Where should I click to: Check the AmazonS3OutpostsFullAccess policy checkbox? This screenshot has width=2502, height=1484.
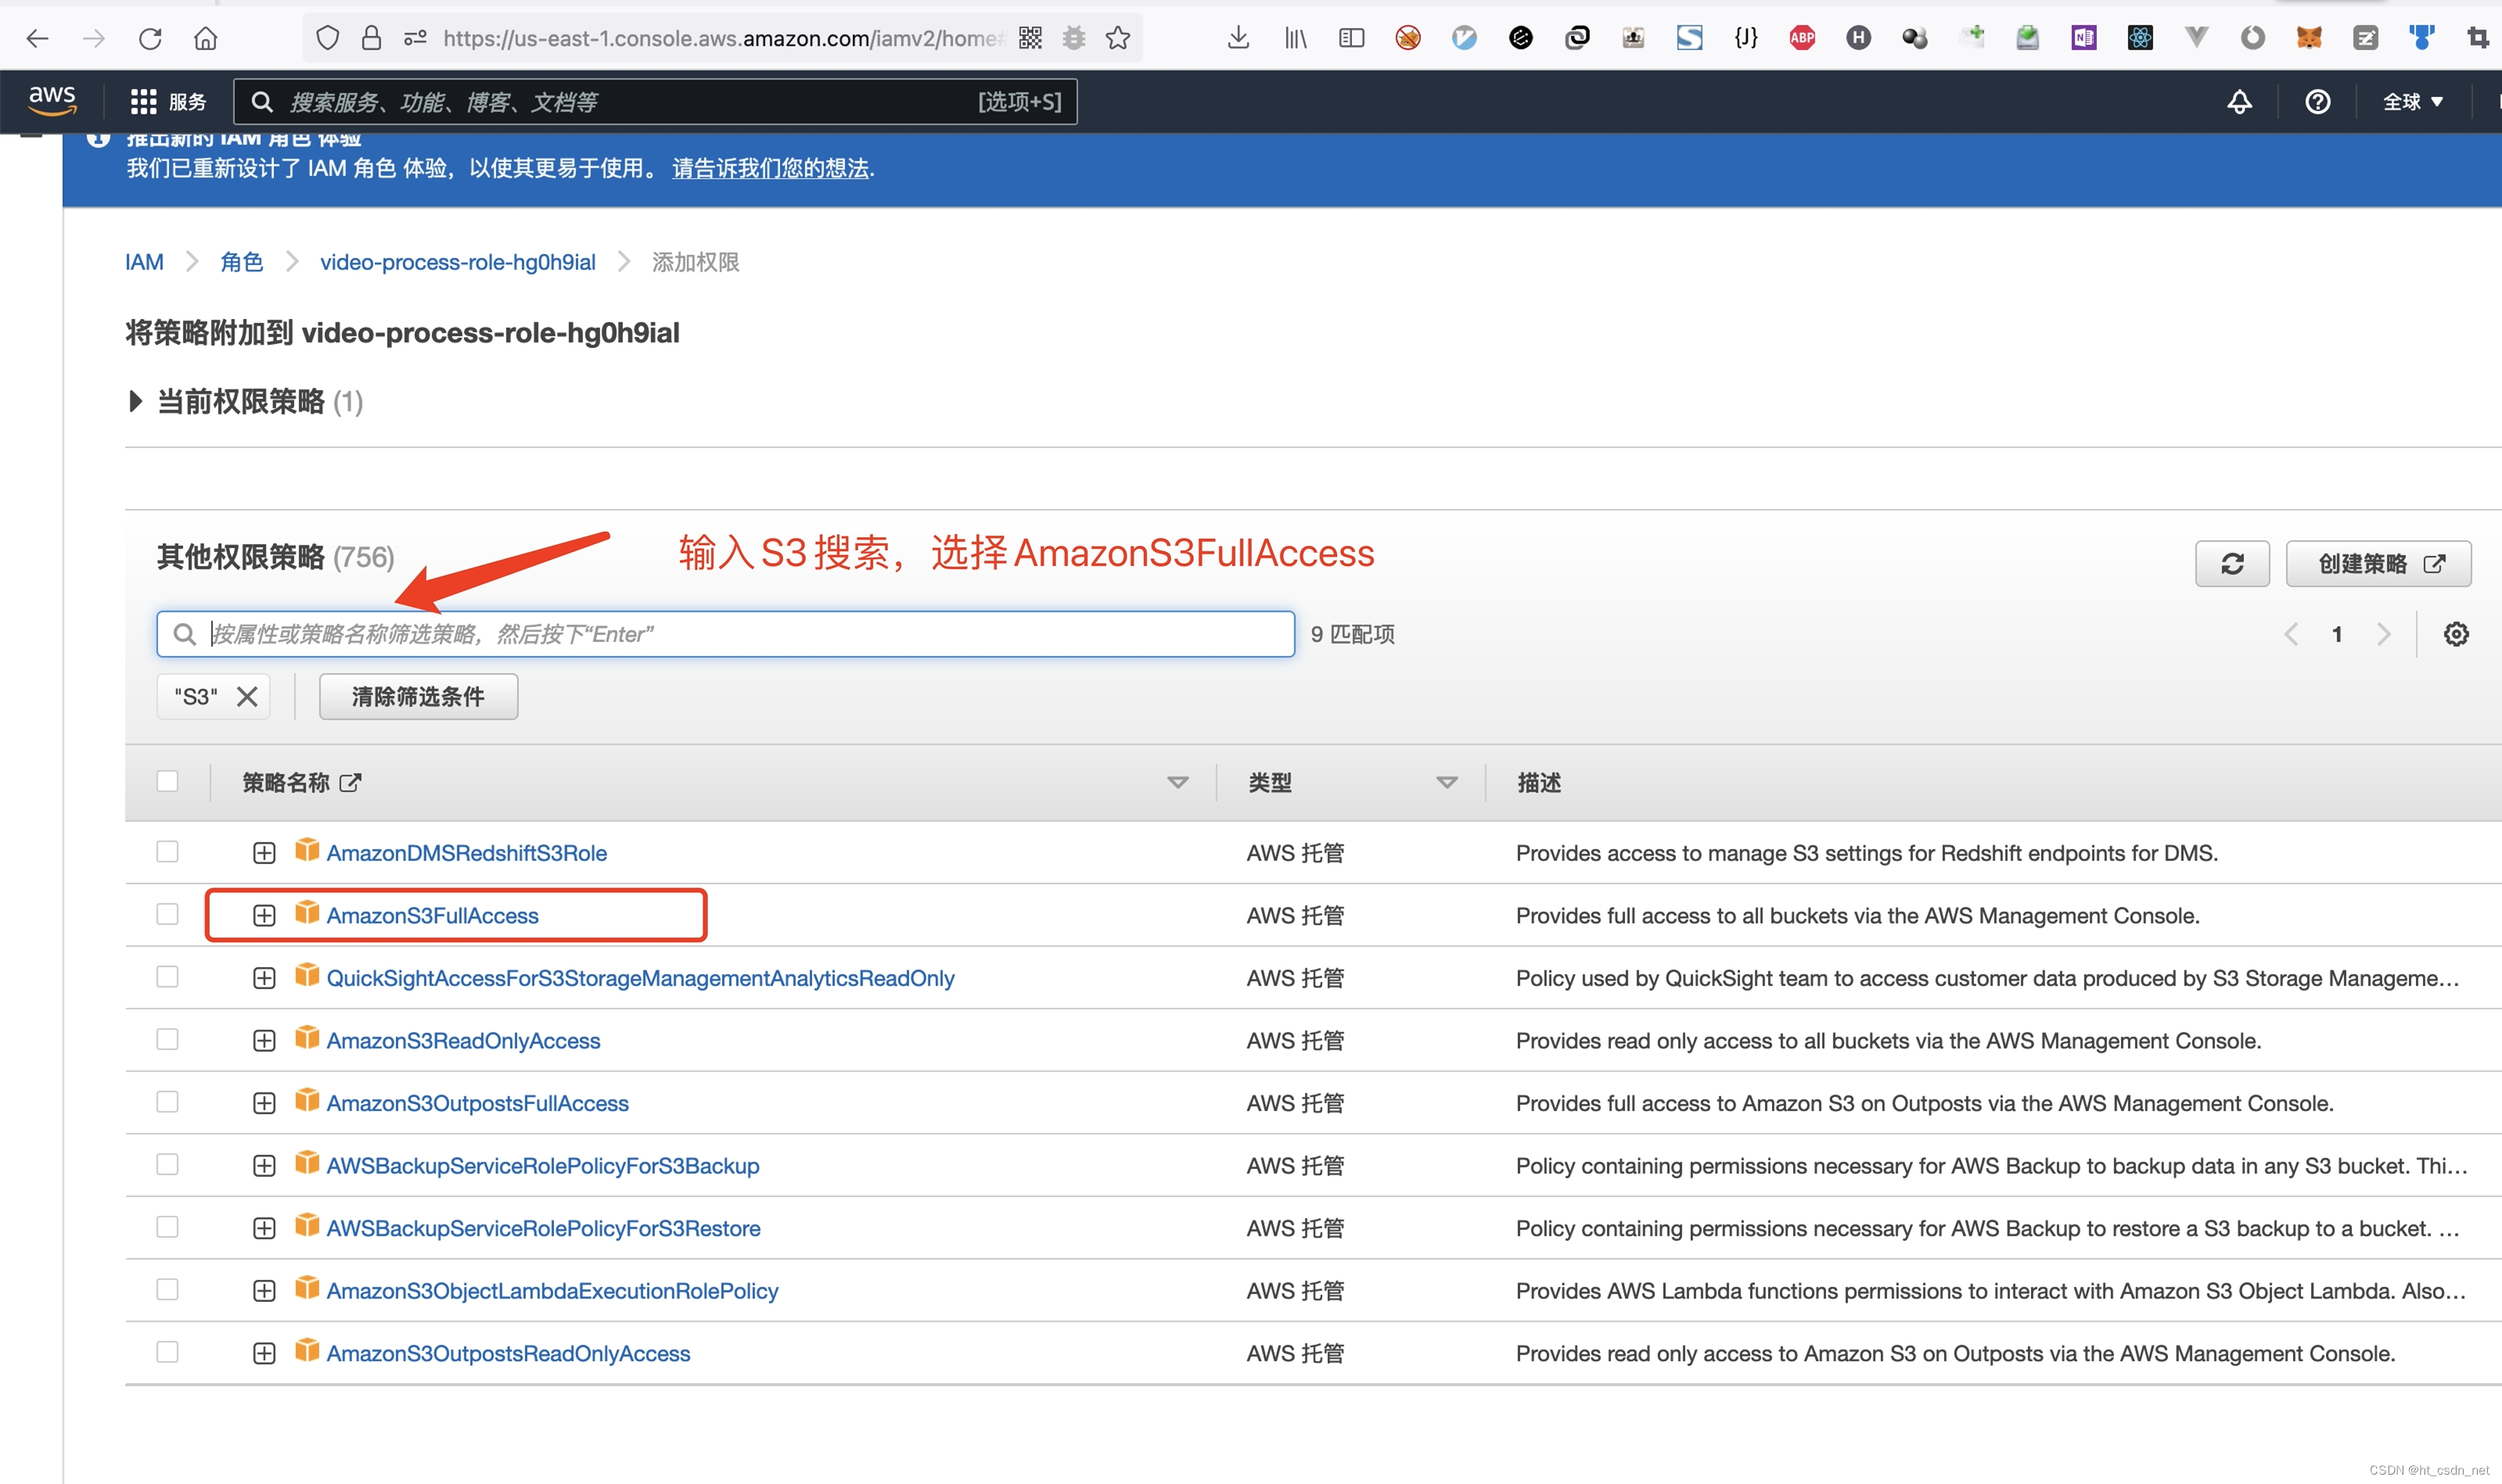click(167, 1101)
